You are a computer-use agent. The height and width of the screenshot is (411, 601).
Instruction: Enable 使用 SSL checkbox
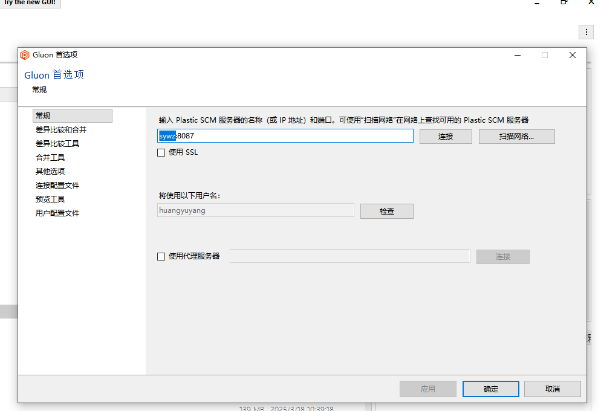point(161,152)
